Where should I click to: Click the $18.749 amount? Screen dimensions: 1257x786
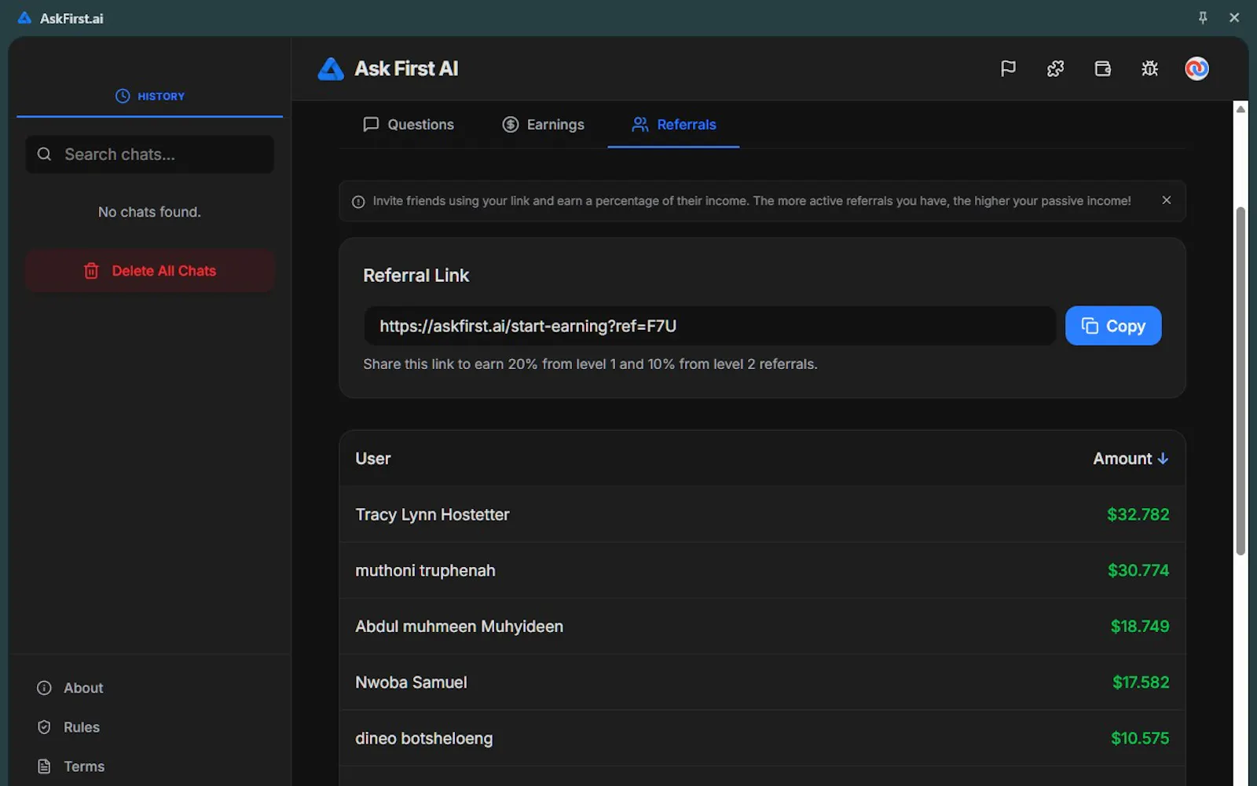1140,626
